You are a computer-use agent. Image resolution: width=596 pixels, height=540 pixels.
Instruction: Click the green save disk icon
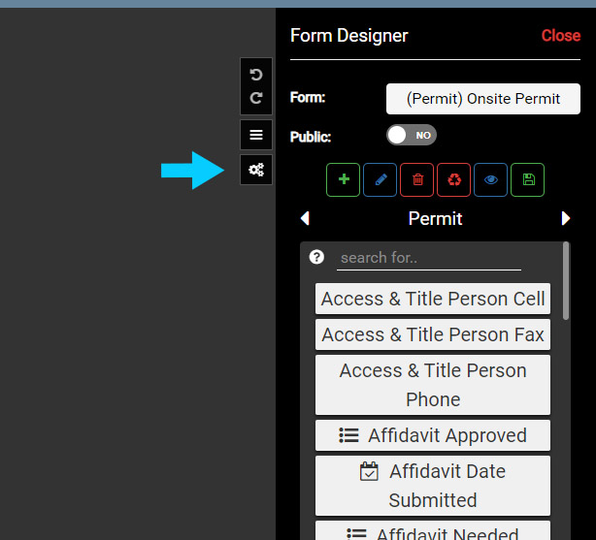point(527,179)
